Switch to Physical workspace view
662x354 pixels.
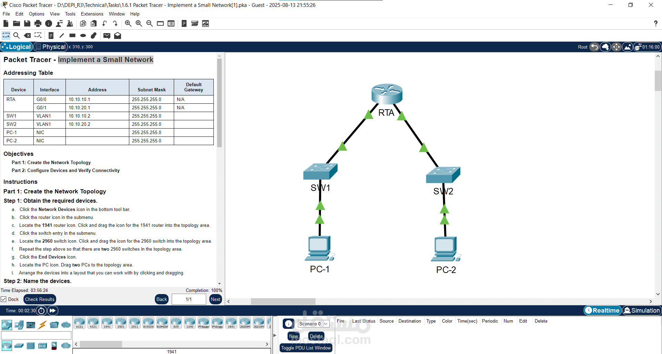(51, 47)
